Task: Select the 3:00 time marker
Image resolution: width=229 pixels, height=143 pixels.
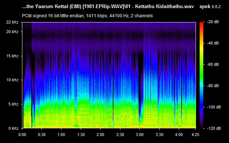Action: point(139,135)
